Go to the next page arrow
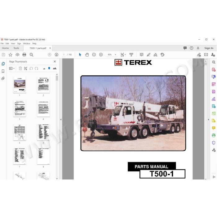 coord(56,55)
